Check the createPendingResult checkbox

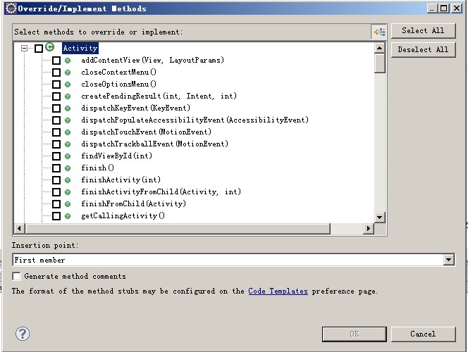tap(56, 96)
